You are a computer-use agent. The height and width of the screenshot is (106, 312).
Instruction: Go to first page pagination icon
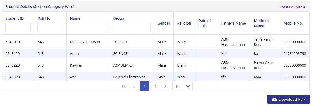124,86
